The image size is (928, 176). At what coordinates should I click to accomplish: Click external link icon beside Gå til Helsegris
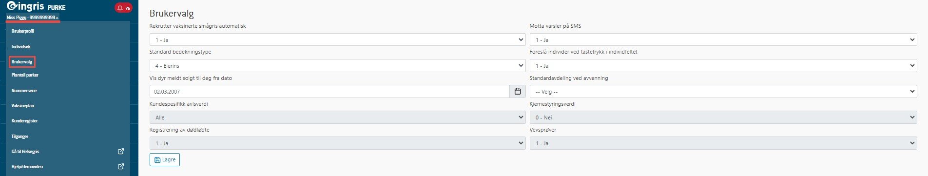pyautogui.click(x=121, y=152)
